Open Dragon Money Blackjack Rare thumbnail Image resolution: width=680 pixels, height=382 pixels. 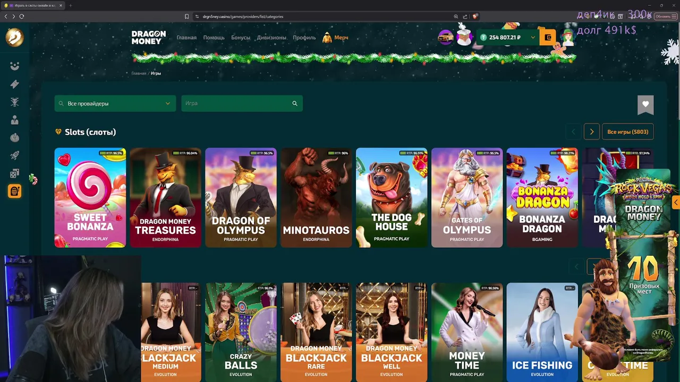(316, 332)
